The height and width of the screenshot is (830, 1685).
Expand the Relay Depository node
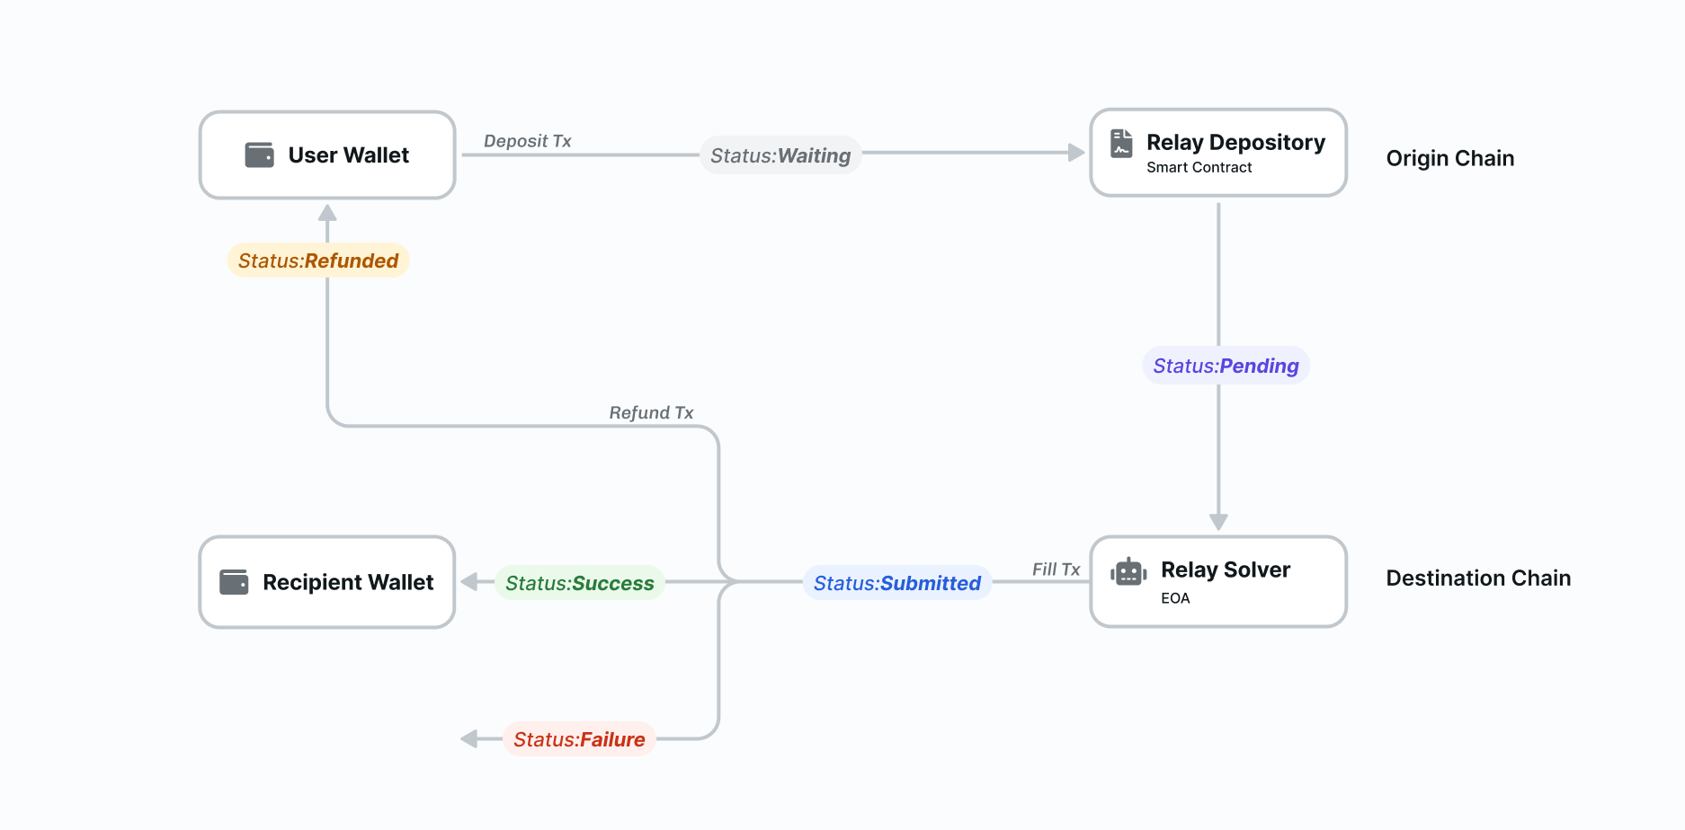click(x=1217, y=153)
